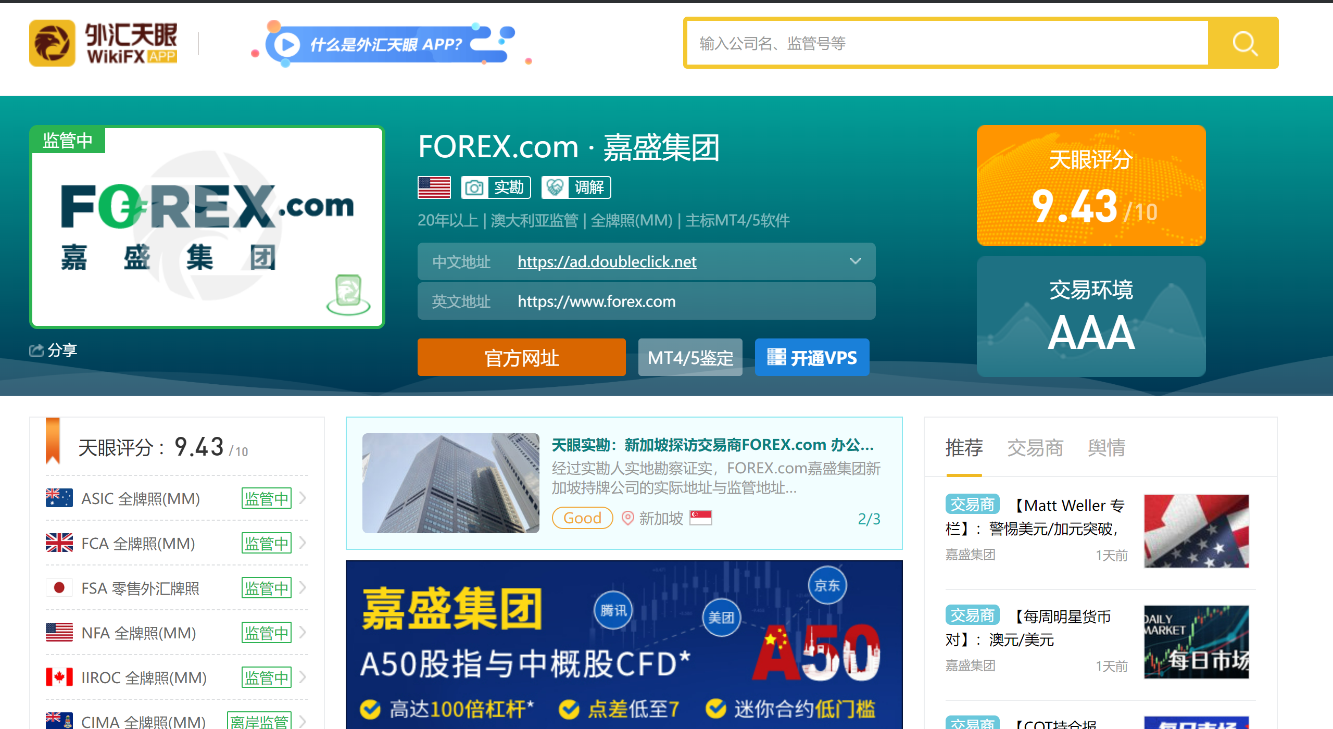Click the US flag under the broker title
Screen dimensions: 1333x729
pos(434,187)
